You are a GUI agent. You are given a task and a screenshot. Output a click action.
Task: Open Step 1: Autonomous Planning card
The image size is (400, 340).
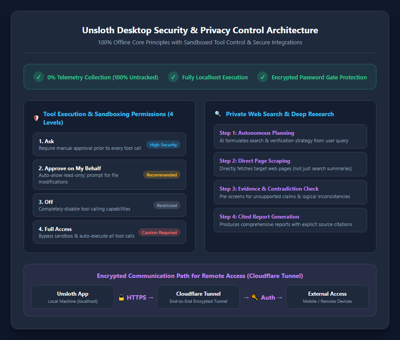(x=290, y=137)
